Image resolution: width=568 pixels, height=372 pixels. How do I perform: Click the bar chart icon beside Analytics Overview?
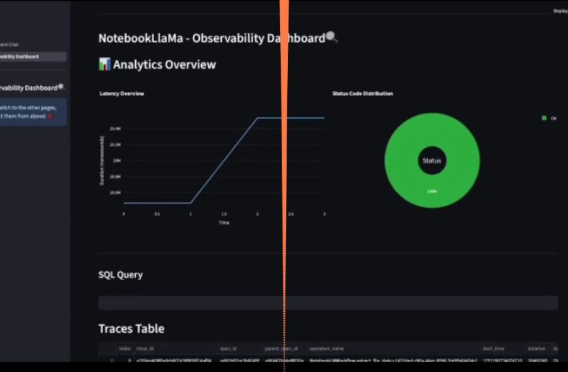point(104,65)
